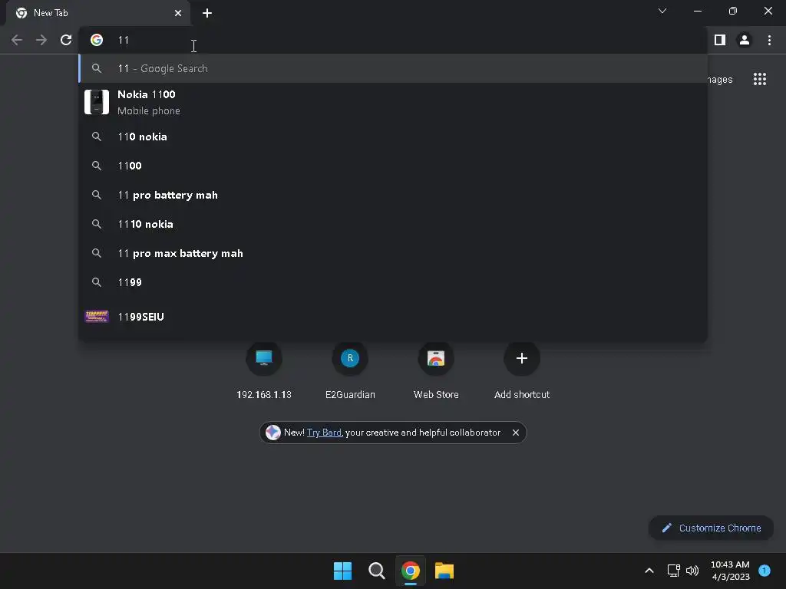This screenshot has width=786, height=589.
Task: Click the Images link
Action: pyautogui.click(x=720, y=80)
